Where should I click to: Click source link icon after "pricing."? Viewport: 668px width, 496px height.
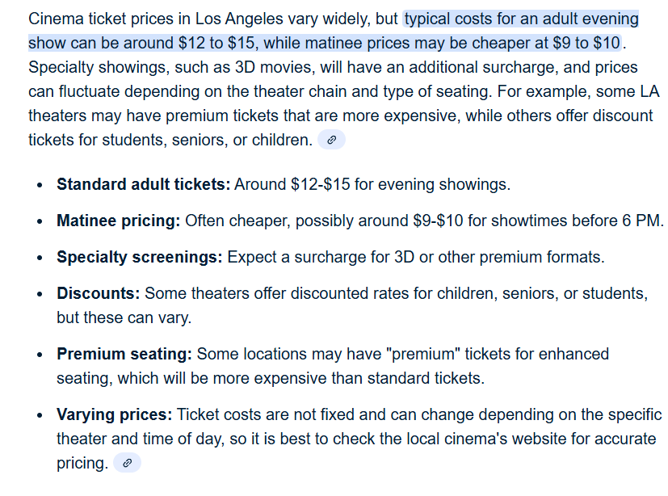point(127,463)
